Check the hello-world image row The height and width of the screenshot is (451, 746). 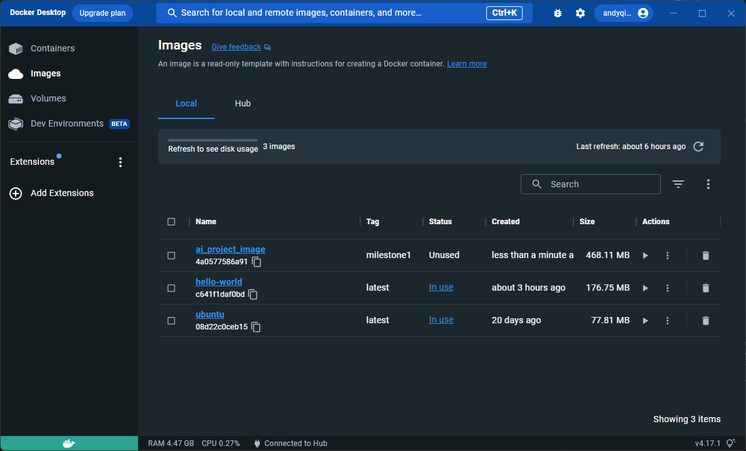[171, 288]
